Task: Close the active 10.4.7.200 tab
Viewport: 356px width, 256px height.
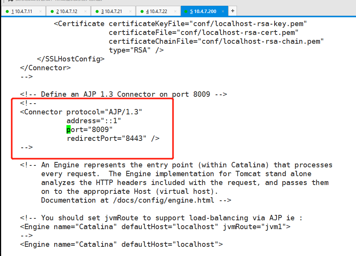Action: pyautogui.click(x=224, y=12)
